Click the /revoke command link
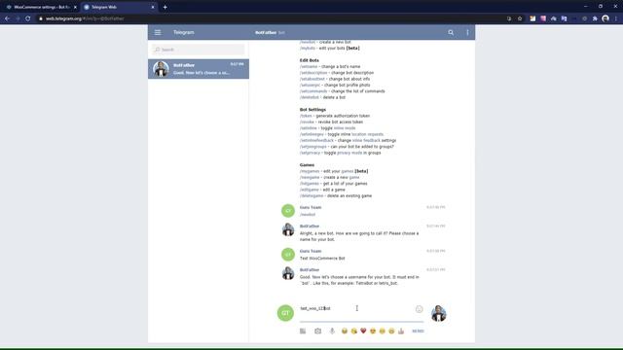The image size is (623, 350). point(307,122)
